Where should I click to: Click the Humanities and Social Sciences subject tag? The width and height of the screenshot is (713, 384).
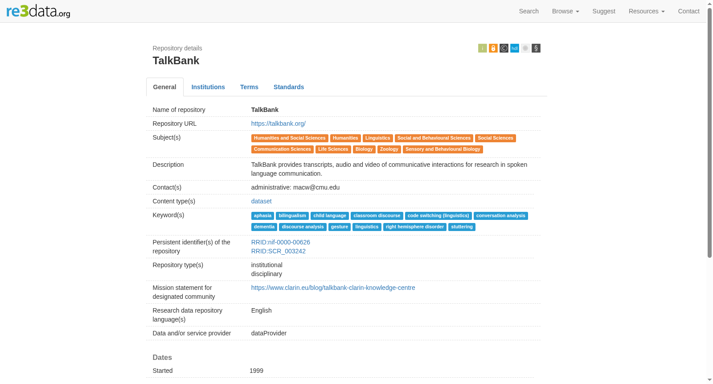290,138
